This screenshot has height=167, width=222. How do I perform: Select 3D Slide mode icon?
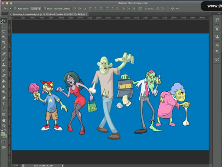[x=173, y=9]
